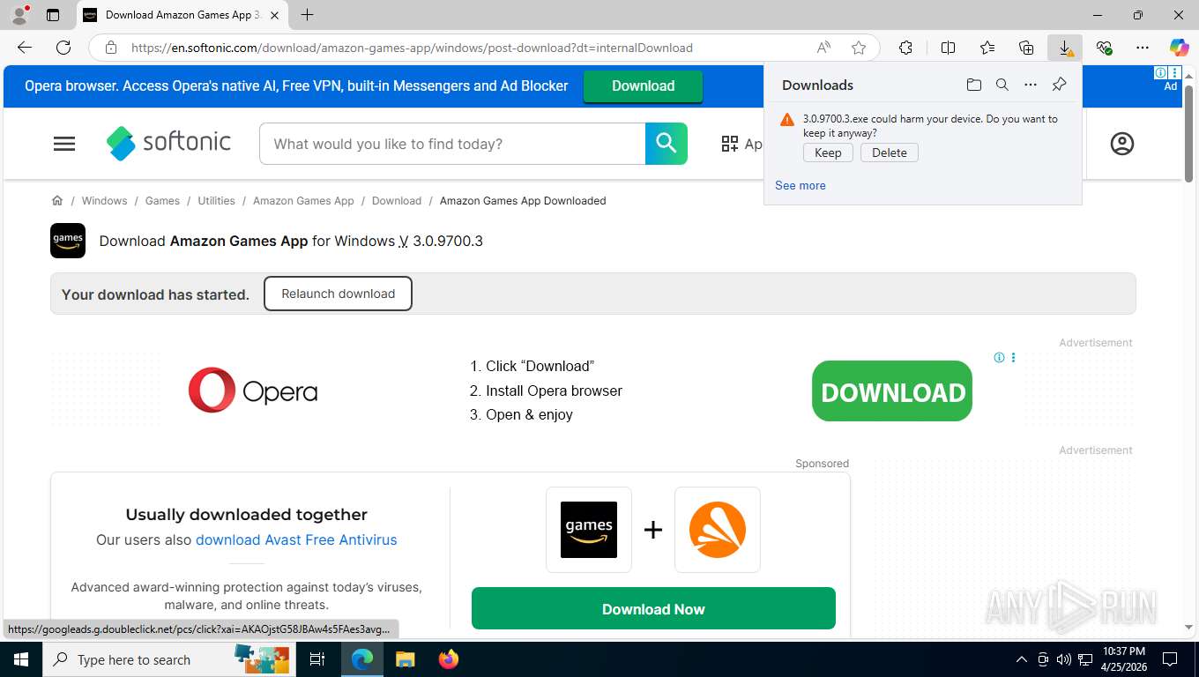Click the Amazon games icon beside title
1199x677 pixels.
click(x=68, y=241)
